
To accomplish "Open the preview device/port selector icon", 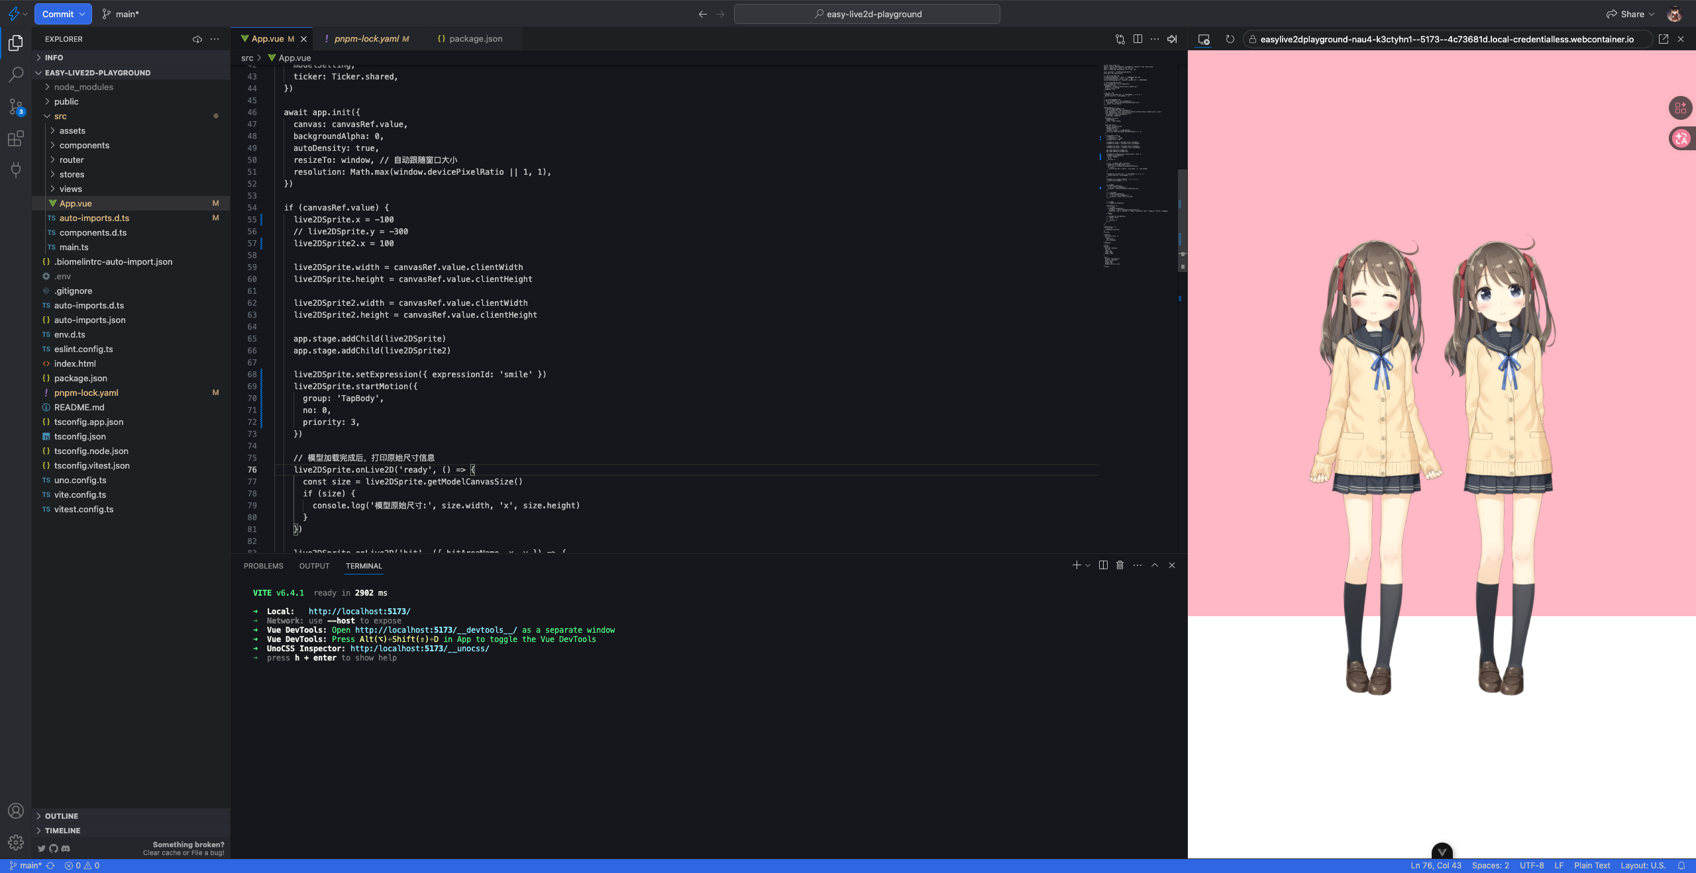I will pos(1204,40).
